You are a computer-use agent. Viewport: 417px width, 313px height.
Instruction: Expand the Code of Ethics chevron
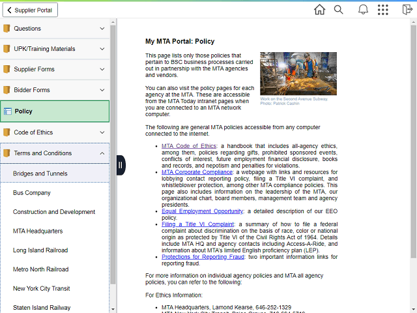tap(102, 132)
